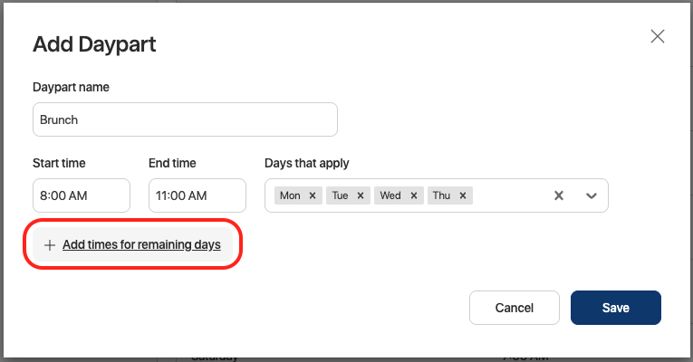The height and width of the screenshot is (362, 693).
Task: Select the Tue chip label
Action: [340, 195]
